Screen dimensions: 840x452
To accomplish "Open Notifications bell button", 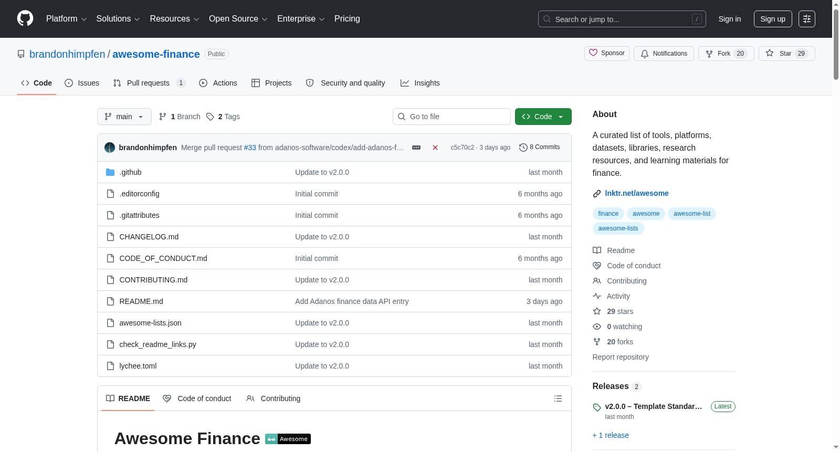I will (x=664, y=54).
